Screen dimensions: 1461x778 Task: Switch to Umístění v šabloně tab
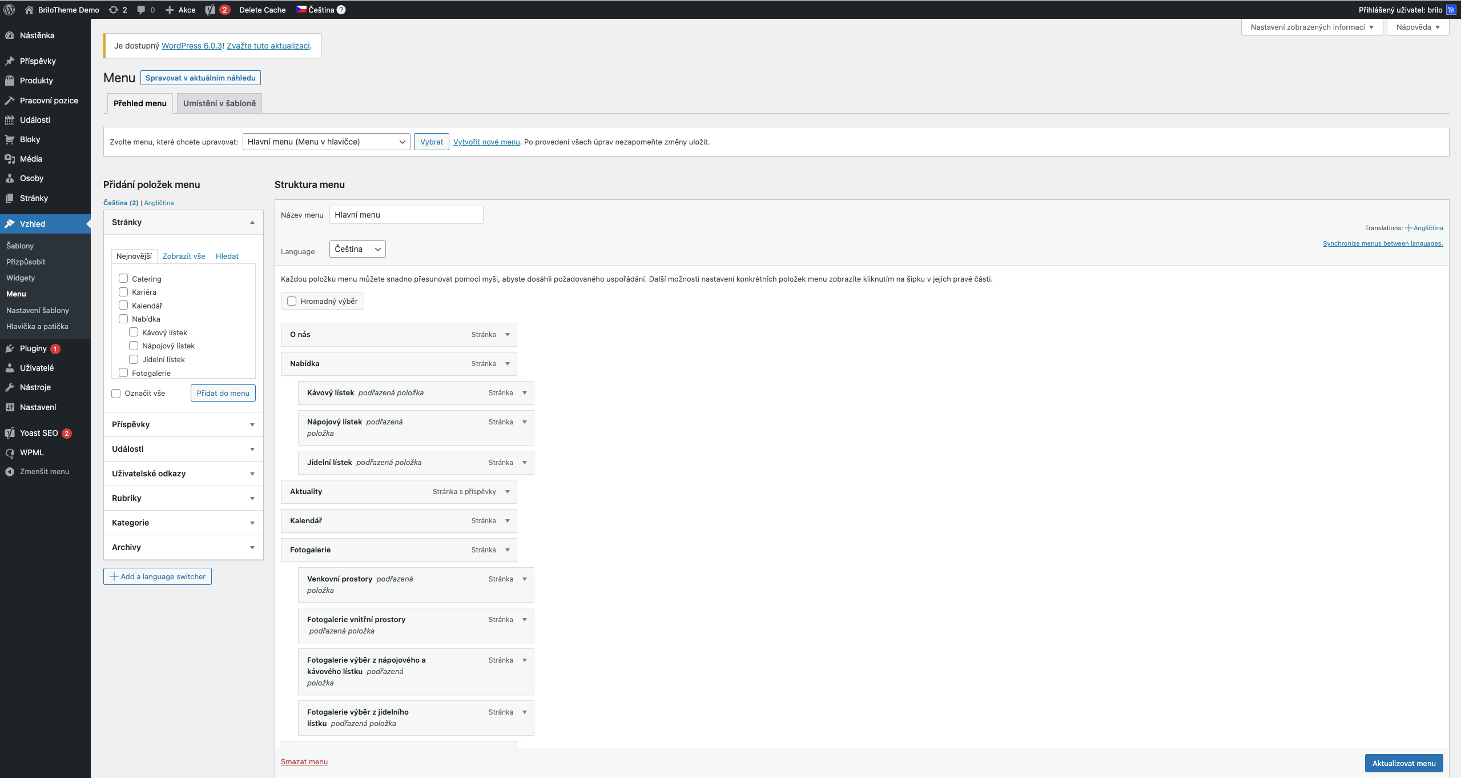tap(219, 103)
